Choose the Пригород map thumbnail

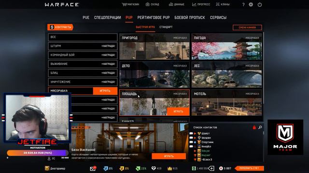[154, 47]
